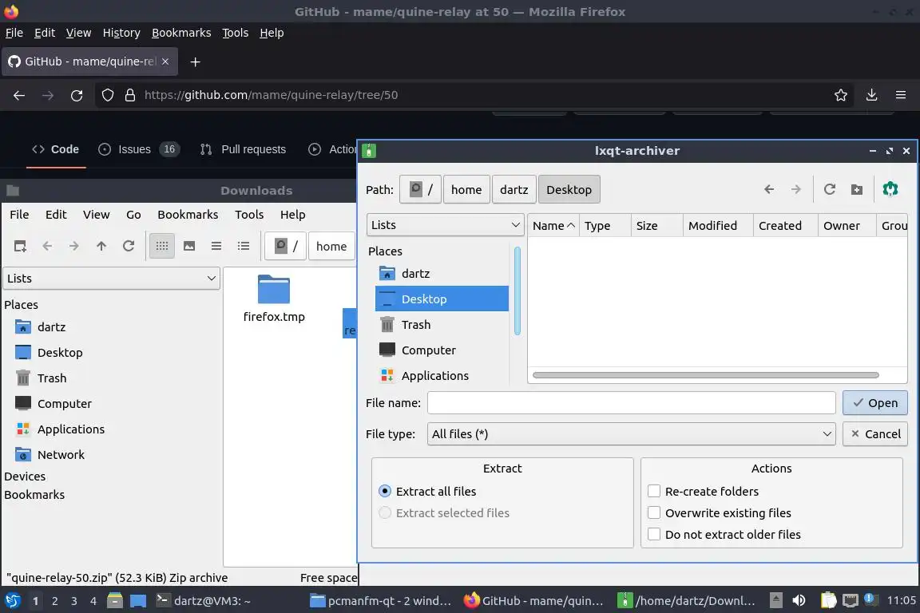Open the Go menu in Downloads window
This screenshot has height=613, width=920.
click(x=134, y=215)
